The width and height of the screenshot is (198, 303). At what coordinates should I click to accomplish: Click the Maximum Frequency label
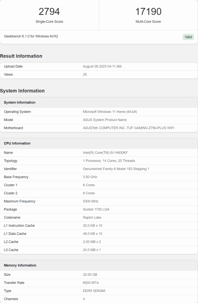click(20, 201)
